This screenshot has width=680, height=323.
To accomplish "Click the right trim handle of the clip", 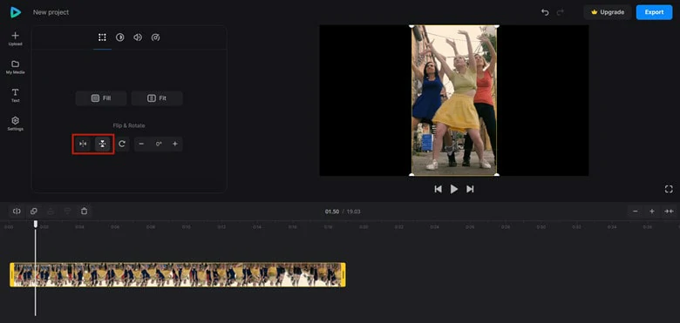I will pos(343,274).
